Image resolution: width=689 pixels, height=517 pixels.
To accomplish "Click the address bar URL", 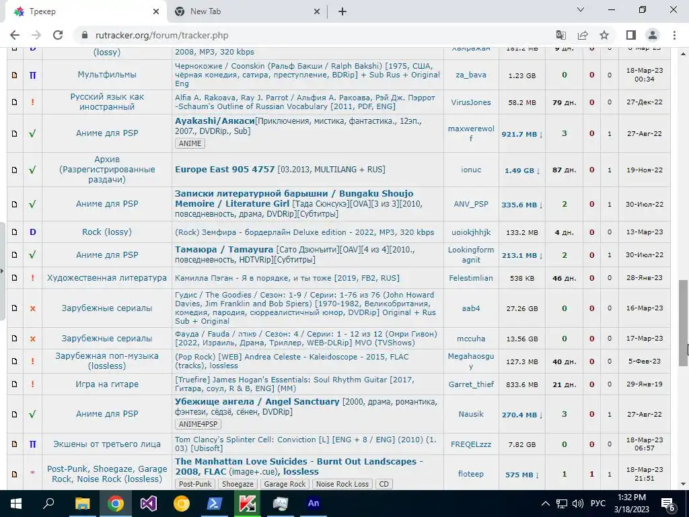I will click(161, 35).
